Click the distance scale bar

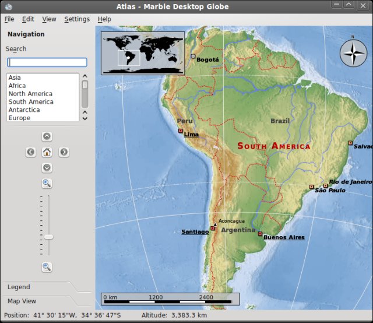[170, 299]
